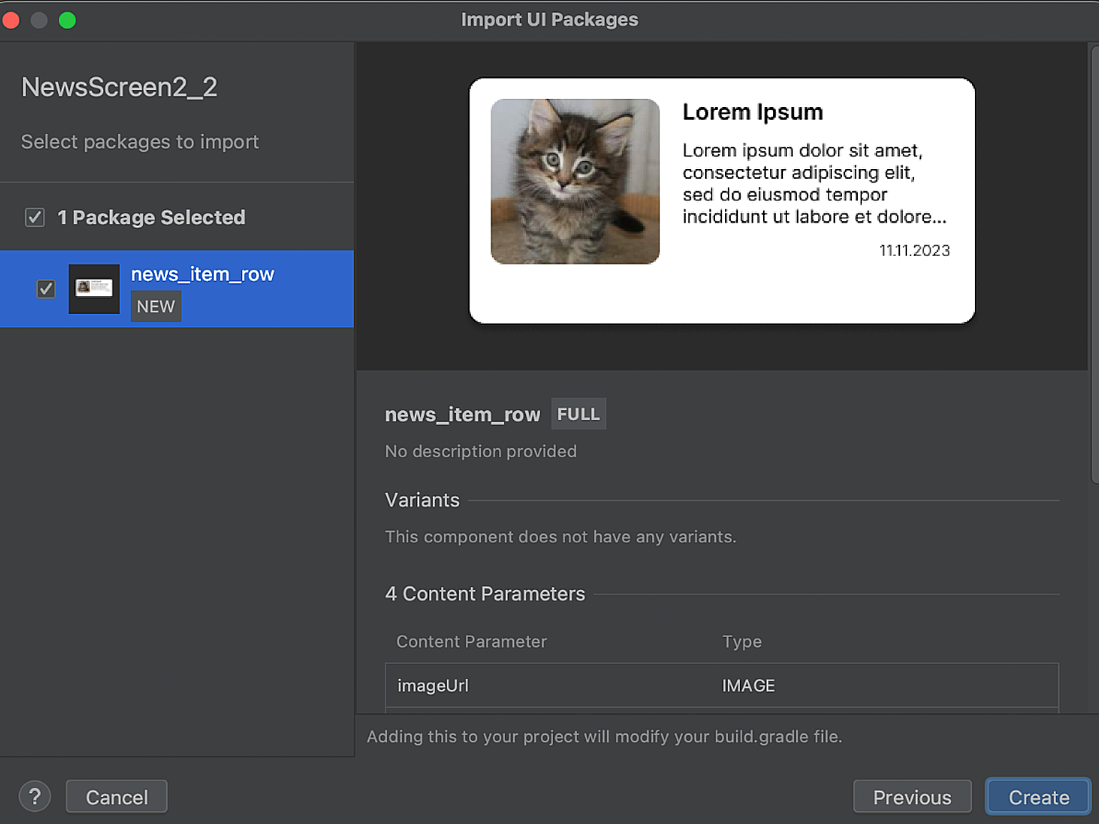Click the 4 Content Parameters header
This screenshot has width=1099, height=824.
pos(485,594)
